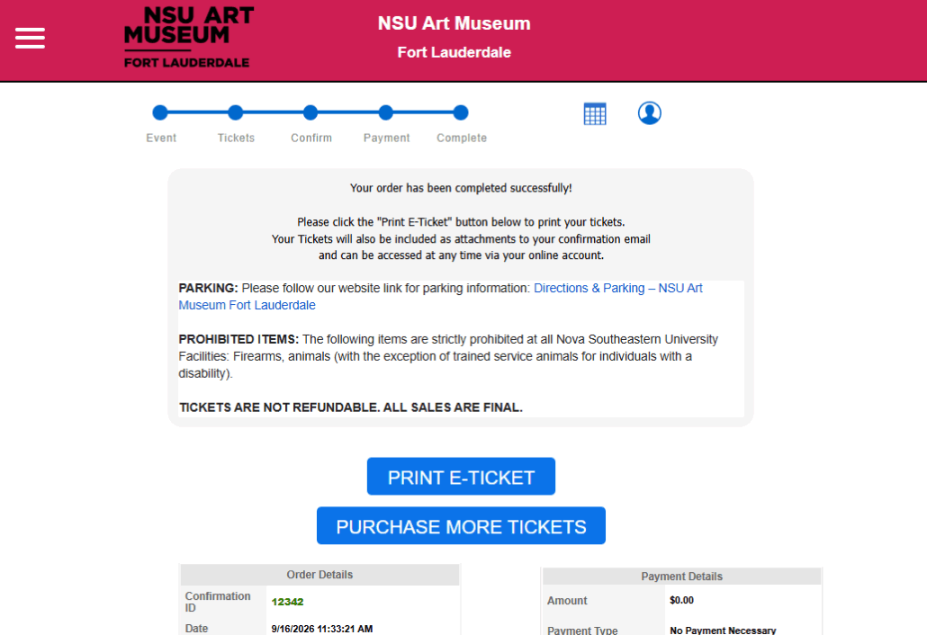
Task: Open the user account icon
Action: pos(649,112)
